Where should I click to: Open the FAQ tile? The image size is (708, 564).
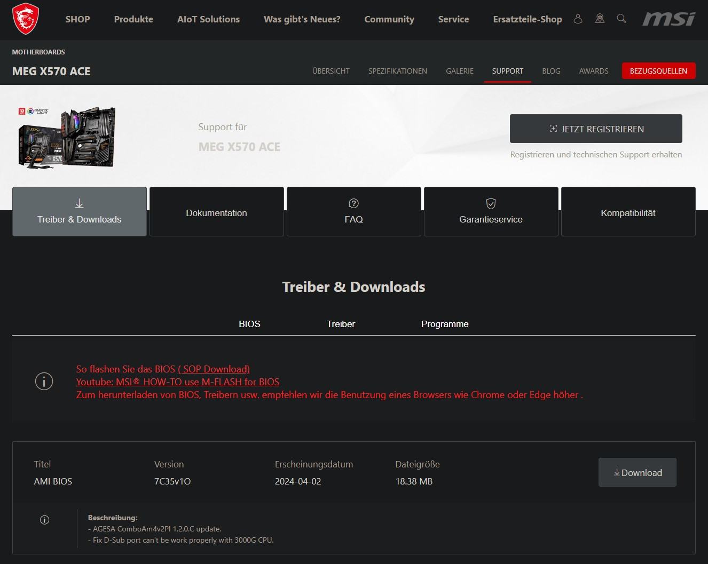point(353,212)
